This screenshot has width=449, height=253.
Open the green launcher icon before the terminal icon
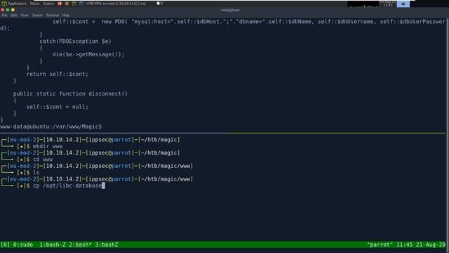click(x=74, y=4)
